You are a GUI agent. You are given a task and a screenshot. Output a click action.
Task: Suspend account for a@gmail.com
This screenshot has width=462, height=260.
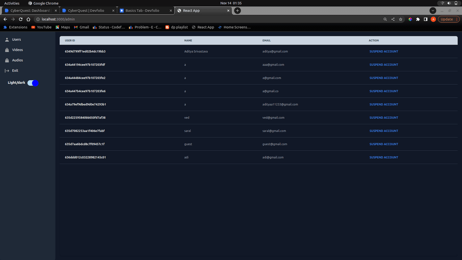tap(384, 78)
